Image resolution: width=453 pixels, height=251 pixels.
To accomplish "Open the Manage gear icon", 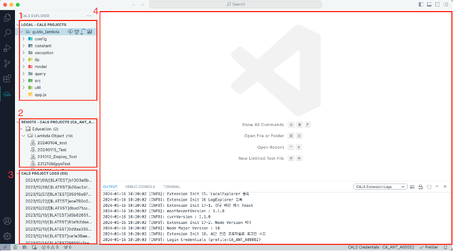I will (x=7, y=236).
